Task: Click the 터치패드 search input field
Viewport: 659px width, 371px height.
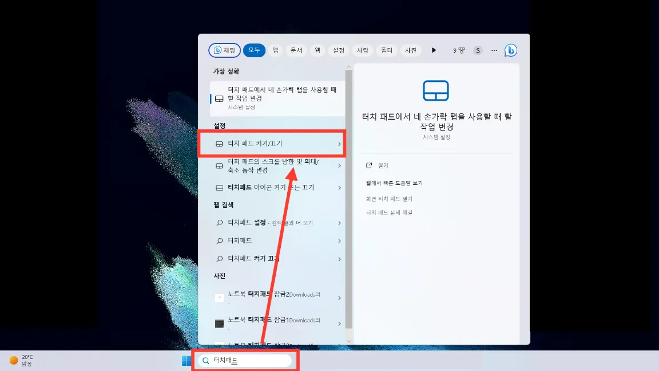Action: 246,360
